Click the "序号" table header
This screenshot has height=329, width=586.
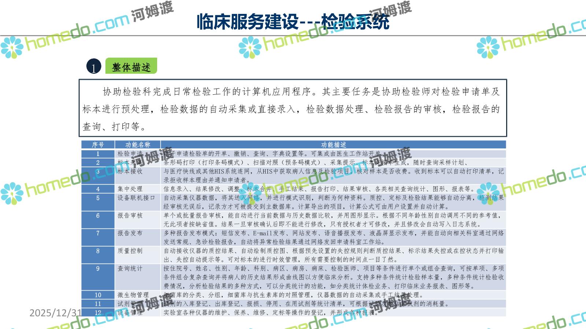click(x=98, y=145)
